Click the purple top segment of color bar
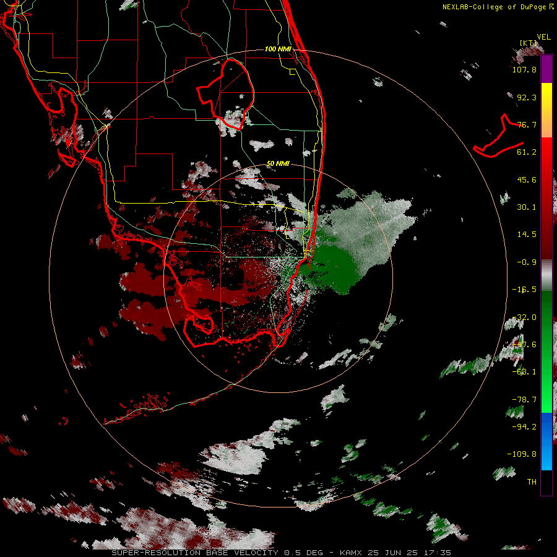The image size is (557, 557). 546,69
